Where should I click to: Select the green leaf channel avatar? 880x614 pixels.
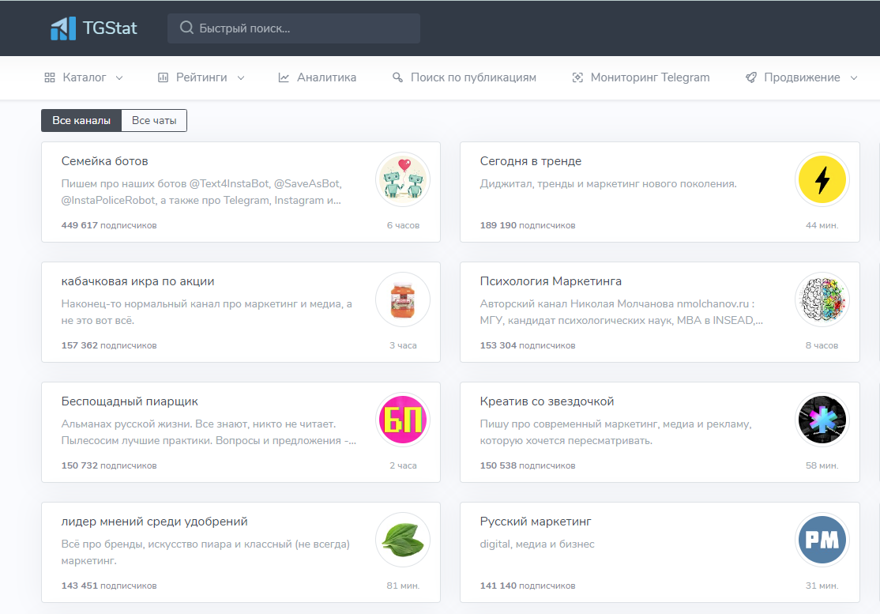click(x=403, y=541)
